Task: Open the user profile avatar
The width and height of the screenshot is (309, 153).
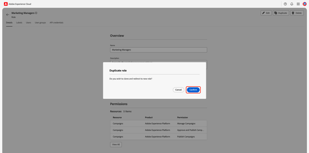Action: click(x=304, y=4)
